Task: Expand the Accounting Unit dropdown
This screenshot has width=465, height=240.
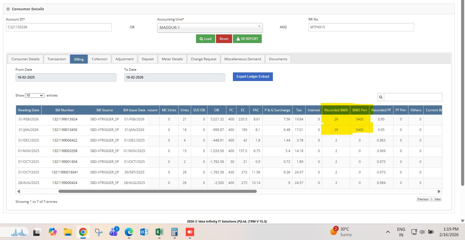Action: [210, 28]
